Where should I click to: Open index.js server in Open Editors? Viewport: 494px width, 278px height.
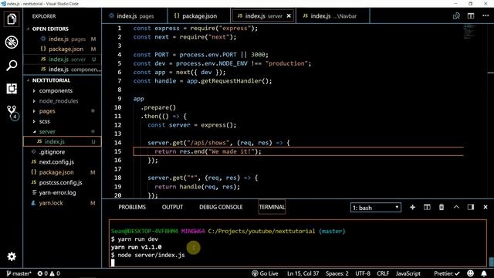[x=63, y=59]
